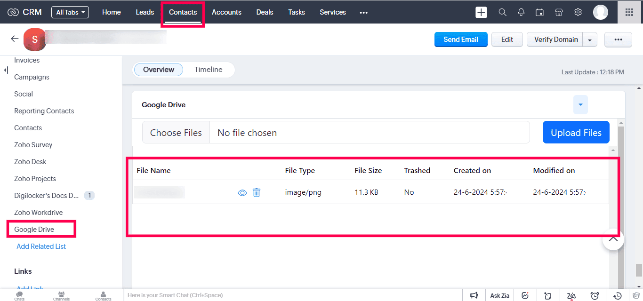Image resolution: width=643 pixels, height=301 pixels.
Task: Click the Choose Files input
Action: pos(176,133)
